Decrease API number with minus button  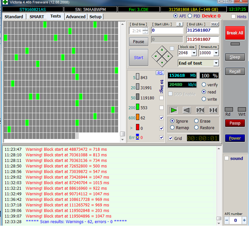click(227, 220)
